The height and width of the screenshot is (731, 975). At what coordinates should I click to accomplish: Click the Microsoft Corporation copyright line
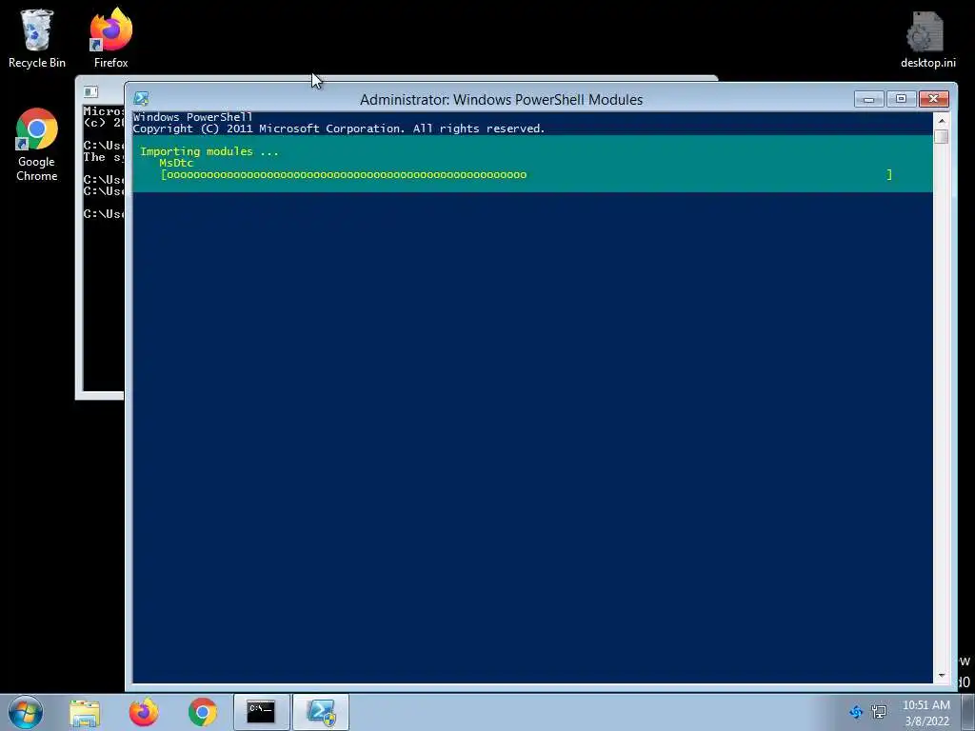pos(339,128)
